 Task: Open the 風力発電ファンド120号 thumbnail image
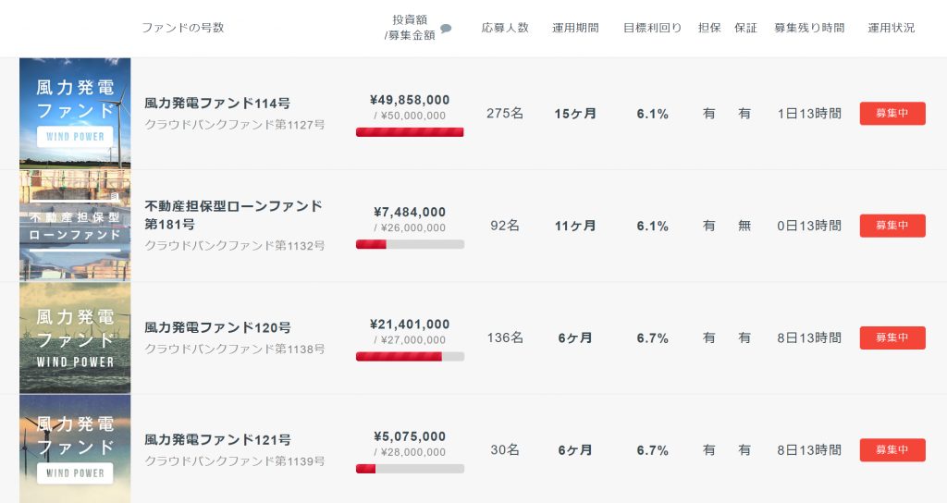click(75, 337)
